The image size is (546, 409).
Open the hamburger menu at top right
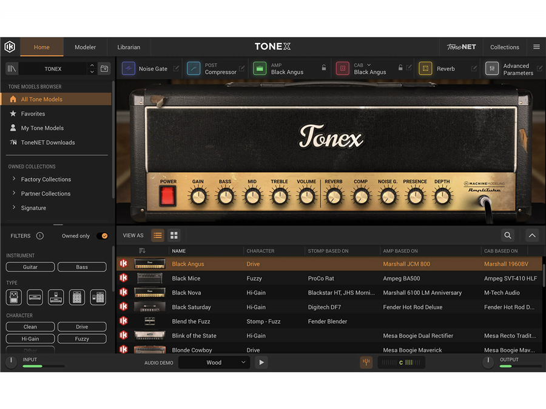[x=536, y=47]
